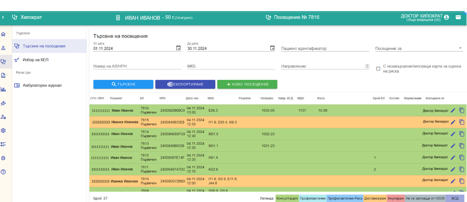This screenshot has height=202, width=467.
Task: Click the Анулиран legend swatch
Action: [x=396, y=198]
